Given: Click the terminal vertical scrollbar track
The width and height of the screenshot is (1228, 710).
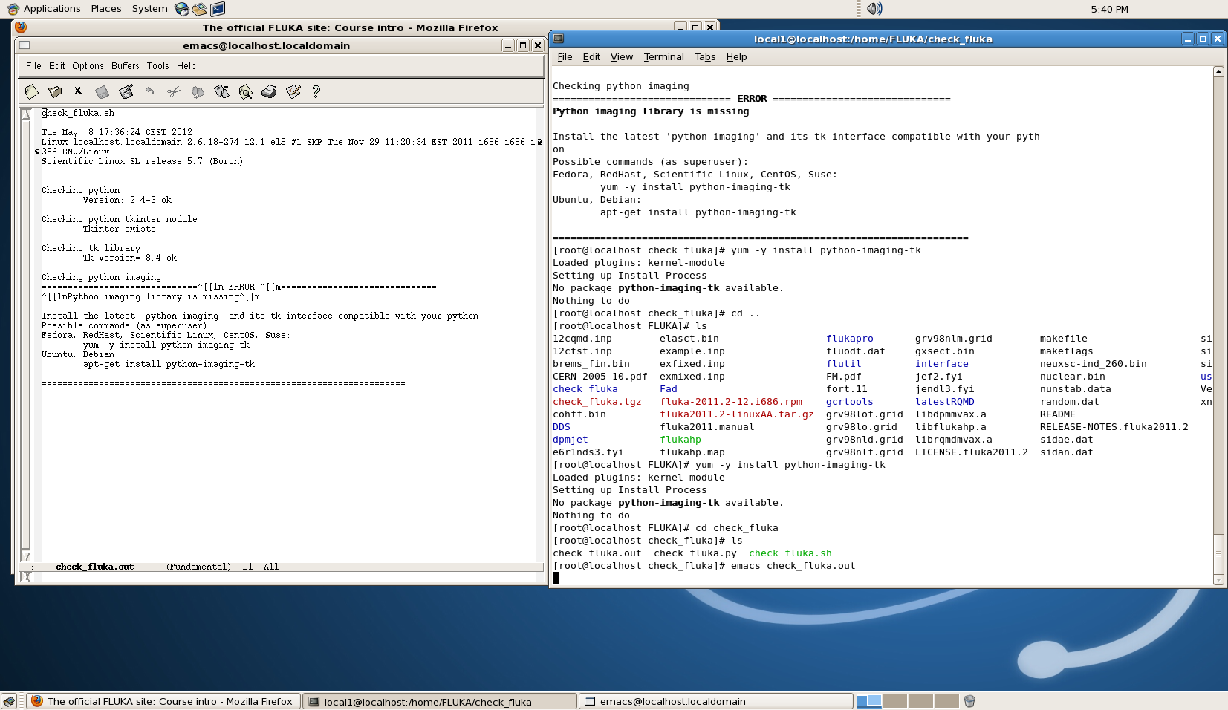Looking at the screenshot, I should (1218, 325).
